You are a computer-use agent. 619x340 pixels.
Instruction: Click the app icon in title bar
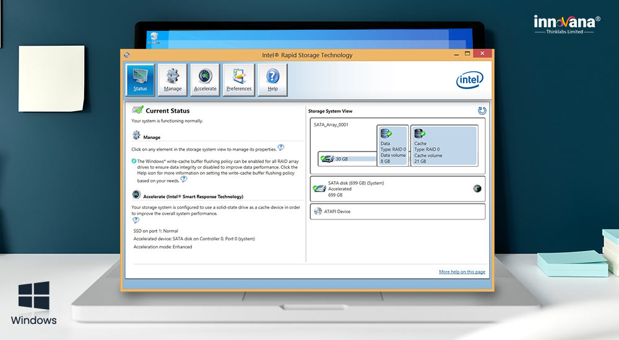(127, 55)
